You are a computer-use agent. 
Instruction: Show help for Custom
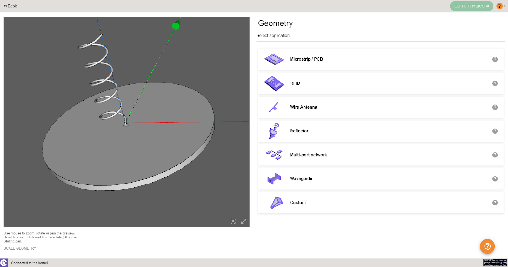(x=495, y=203)
